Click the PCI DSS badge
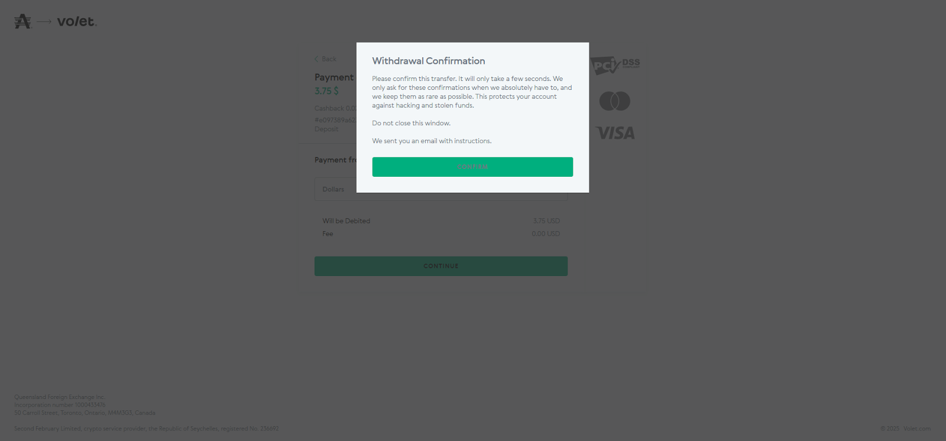Viewport: 946px width, 441px height. coord(615,65)
